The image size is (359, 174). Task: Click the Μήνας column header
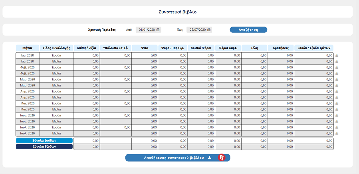pos(28,48)
